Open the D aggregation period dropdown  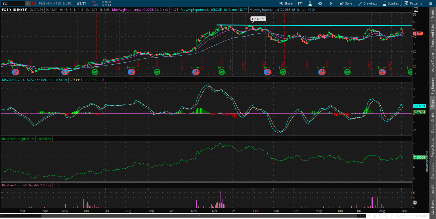(331, 3)
